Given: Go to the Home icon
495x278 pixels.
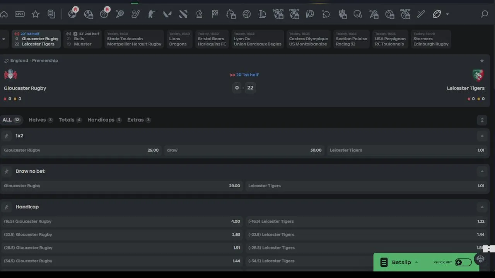Looking at the screenshot, I should click(4, 14).
